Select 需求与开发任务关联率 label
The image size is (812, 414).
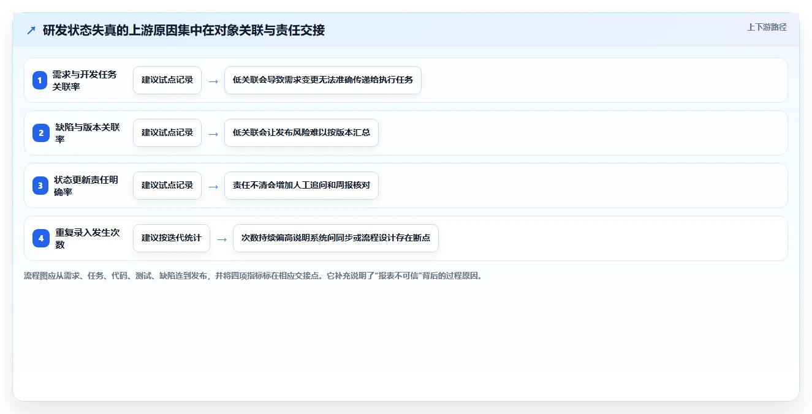(85, 80)
